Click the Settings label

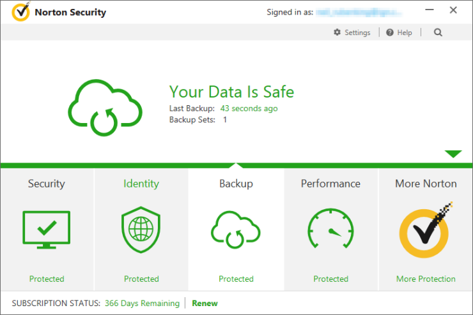tap(357, 33)
